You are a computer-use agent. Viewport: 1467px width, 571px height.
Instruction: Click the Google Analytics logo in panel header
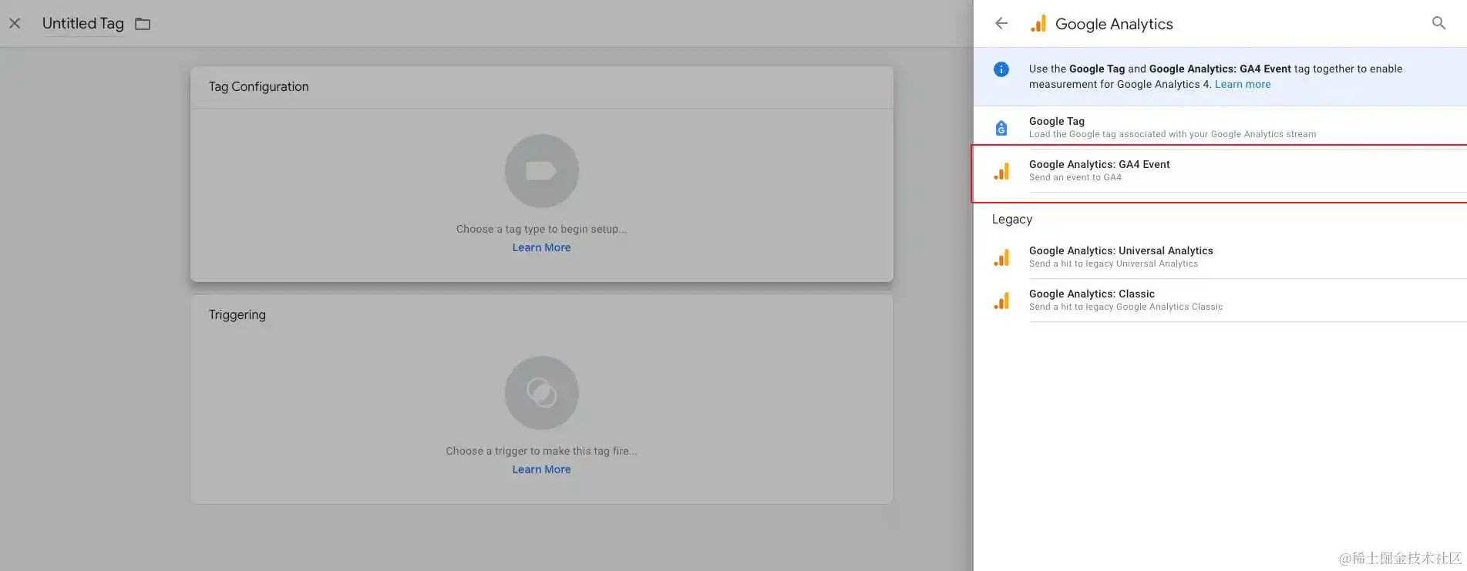[1038, 23]
